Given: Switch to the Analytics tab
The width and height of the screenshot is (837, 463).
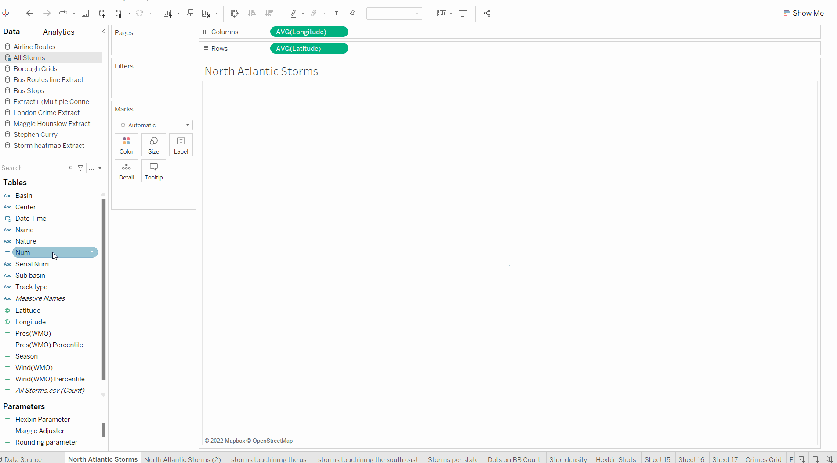Looking at the screenshot, I should tap(59, 32).
